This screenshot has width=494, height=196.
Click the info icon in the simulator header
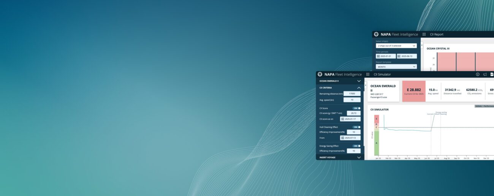pos(478,75)
